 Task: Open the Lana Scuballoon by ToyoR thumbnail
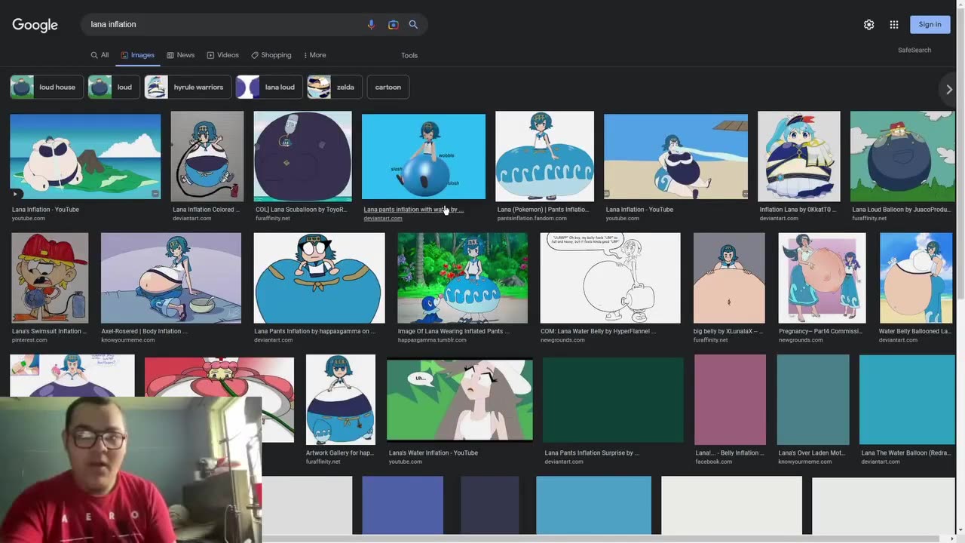tap(302, 156)
